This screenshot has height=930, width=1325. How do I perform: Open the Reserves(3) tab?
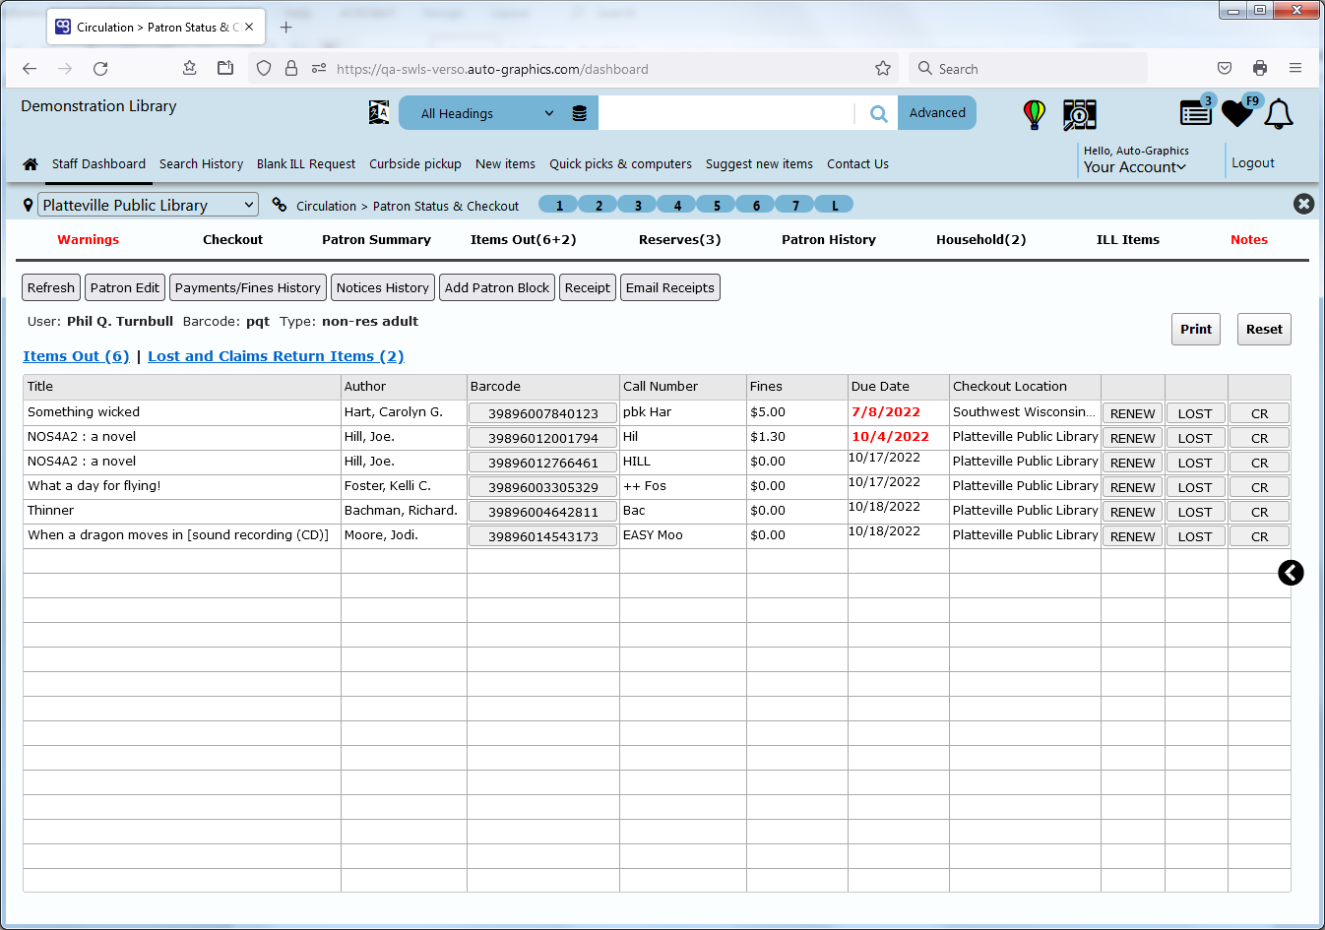click(x=679, y=240)
